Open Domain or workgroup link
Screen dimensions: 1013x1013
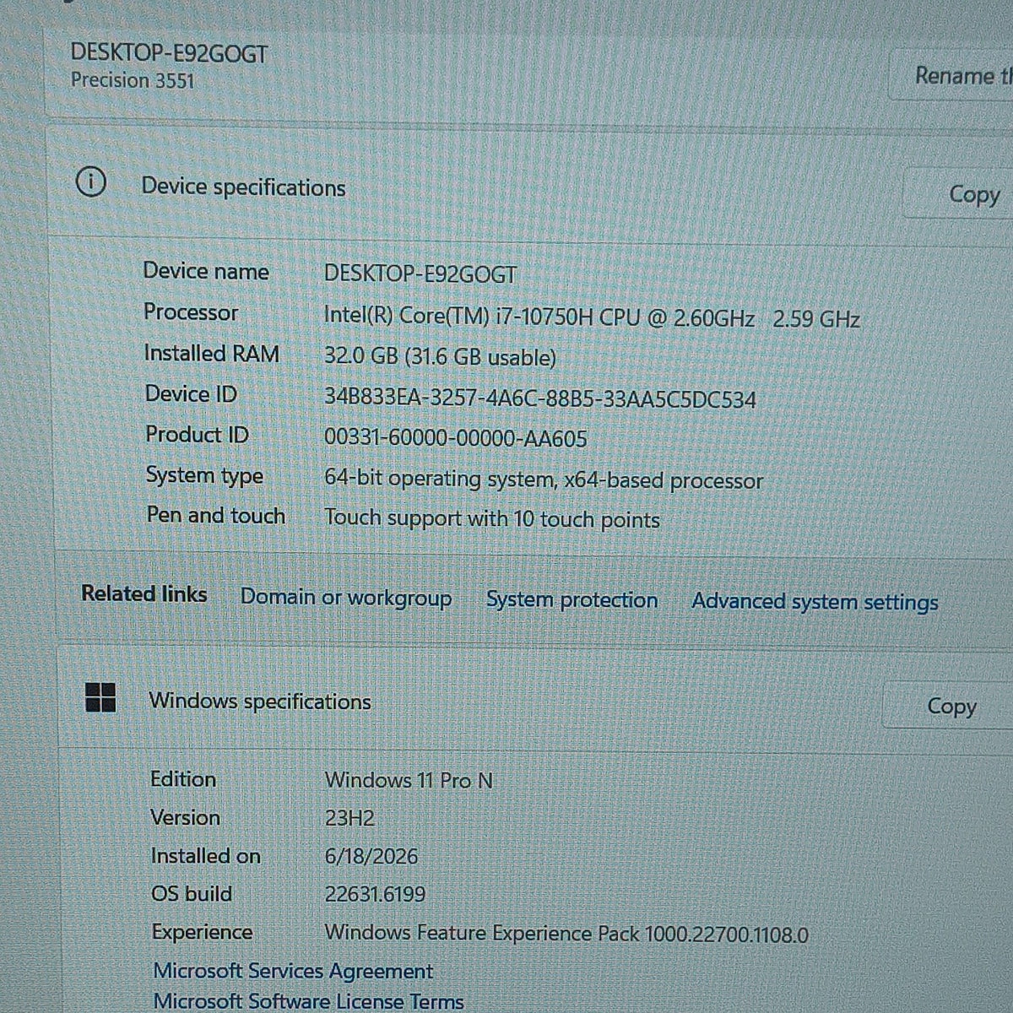point(346,598)
